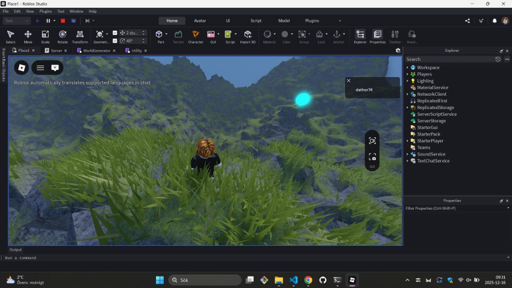Click the Anchor tool
The image size is (512, 288).
pos(337,37)
